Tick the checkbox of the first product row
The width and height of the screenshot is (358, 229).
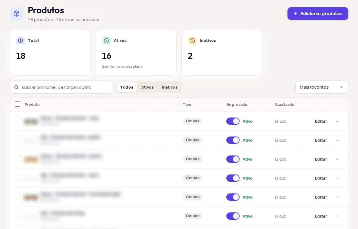17,121
